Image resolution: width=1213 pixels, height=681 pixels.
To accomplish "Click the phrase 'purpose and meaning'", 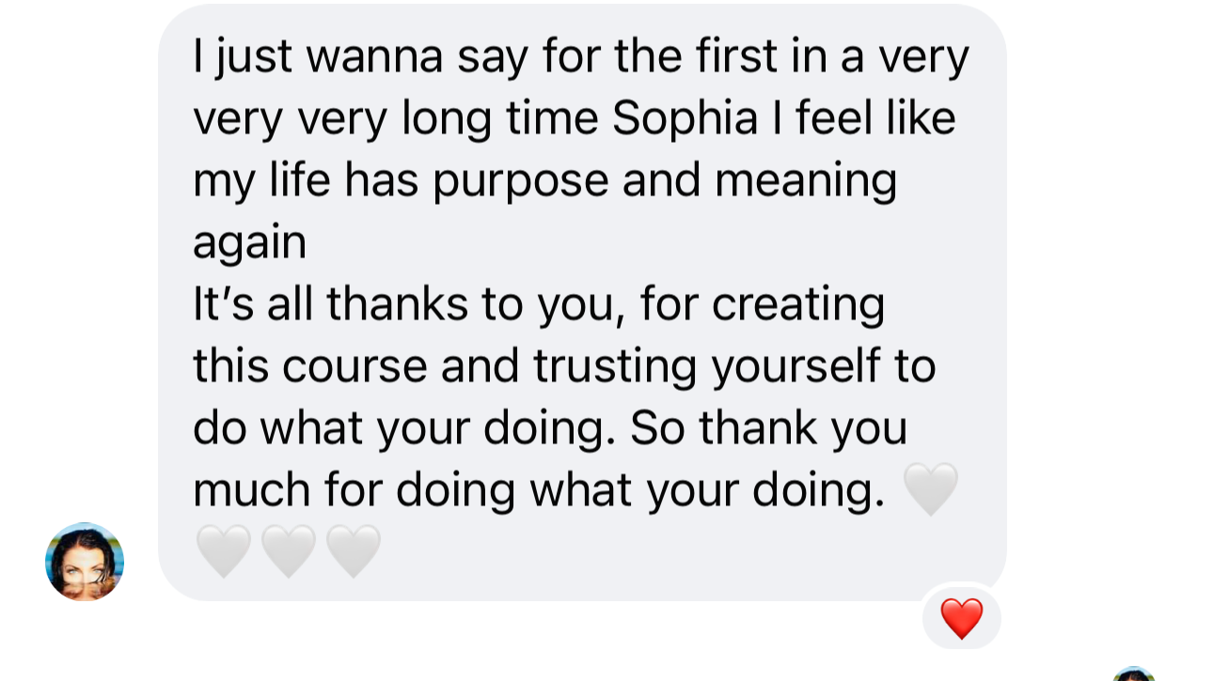I will [x=665, y=181].
